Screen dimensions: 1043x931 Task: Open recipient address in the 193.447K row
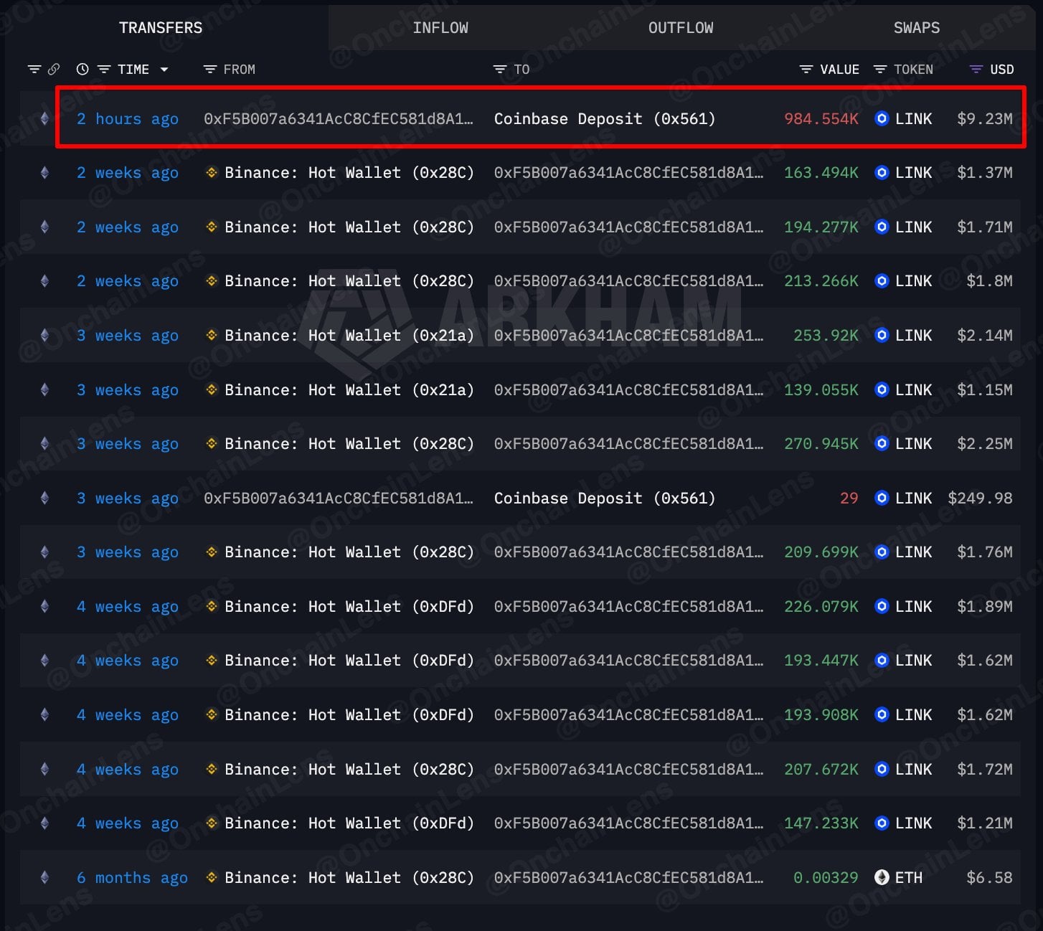point(628,661)
